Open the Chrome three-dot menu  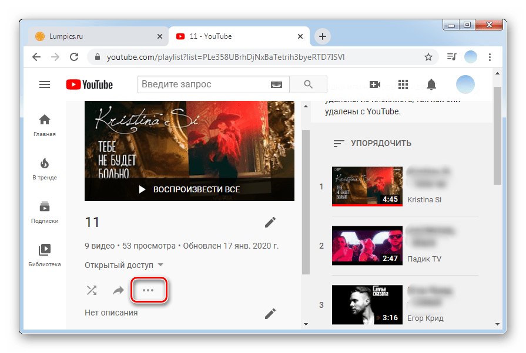(x=490, y=57)
